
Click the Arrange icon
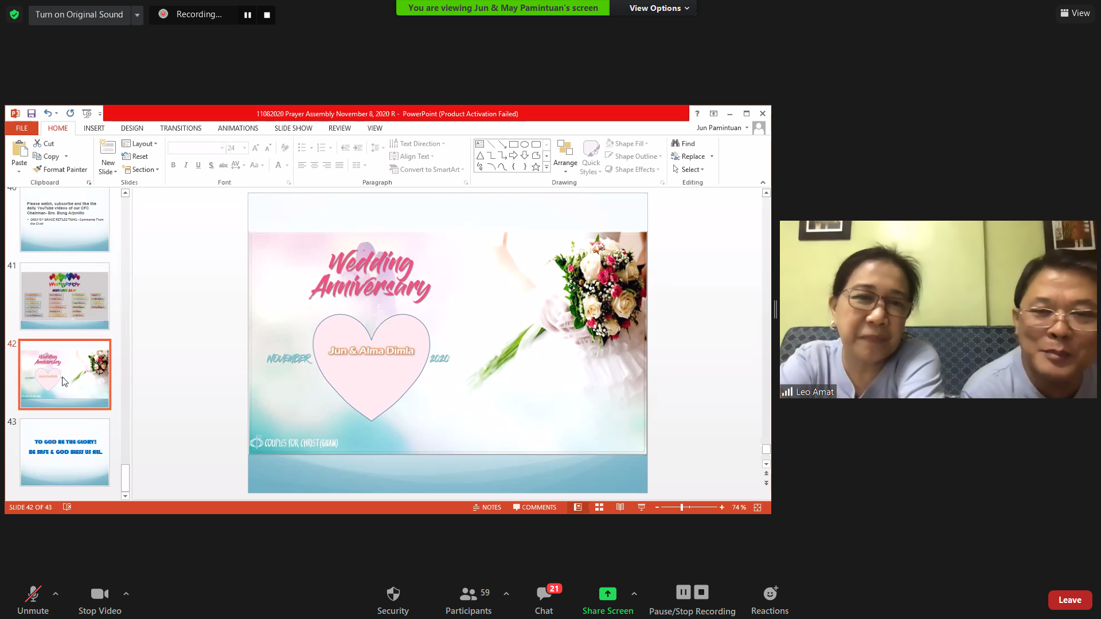tap(565, 148)
